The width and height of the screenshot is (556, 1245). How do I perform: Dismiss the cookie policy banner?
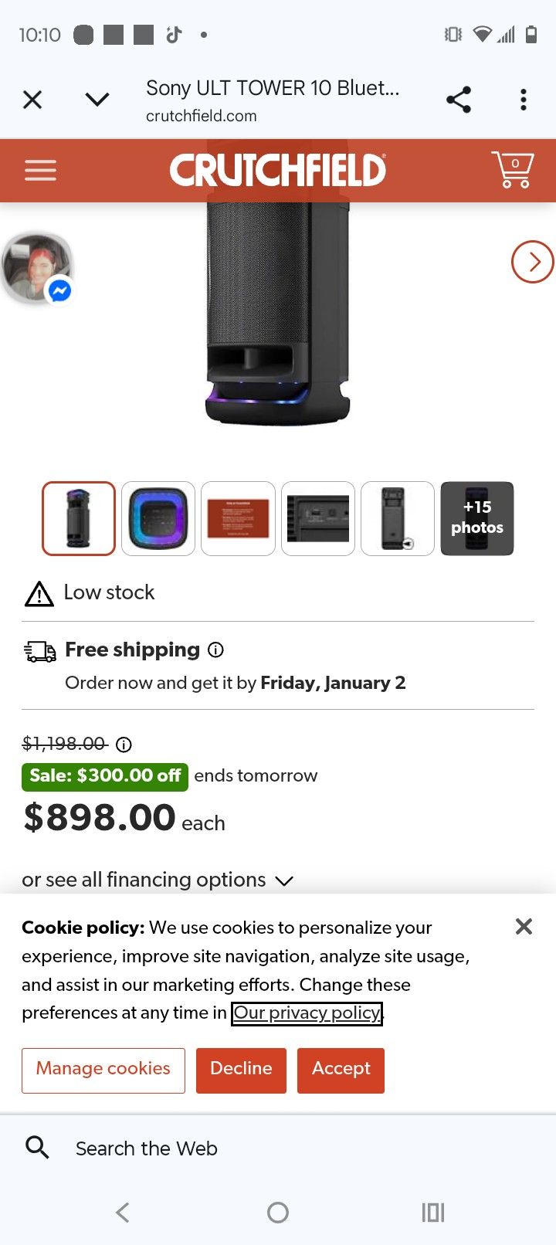click(524, 927)
